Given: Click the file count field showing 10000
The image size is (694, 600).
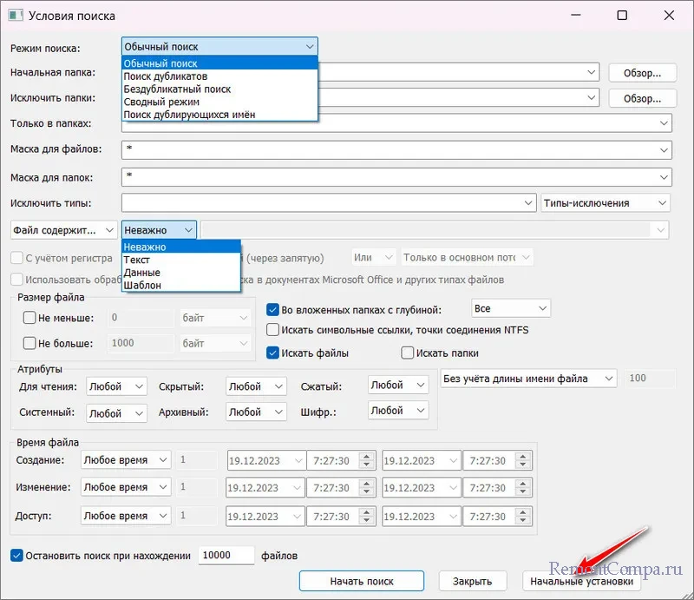Looking at the screenshot, I should click(x=226, y=556).
